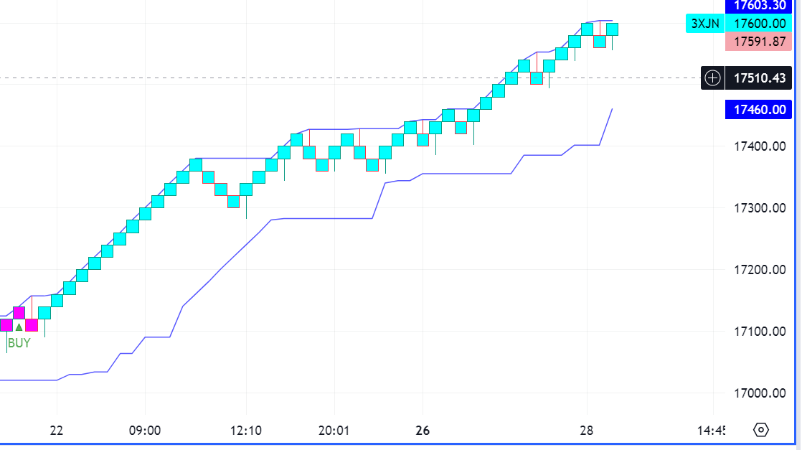The image size is (802, 450).
Task: Select the blue 17603.30 high price label
Action: (x=759, y=6)
